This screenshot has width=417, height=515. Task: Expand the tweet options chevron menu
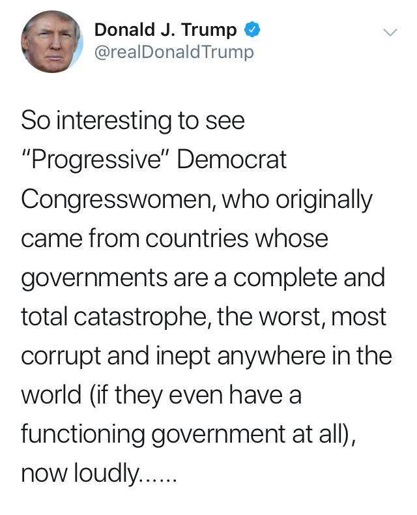click(x=390, y=32)
